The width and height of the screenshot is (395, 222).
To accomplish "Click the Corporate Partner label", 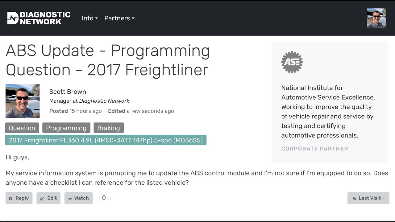I will tap(314, 149).
